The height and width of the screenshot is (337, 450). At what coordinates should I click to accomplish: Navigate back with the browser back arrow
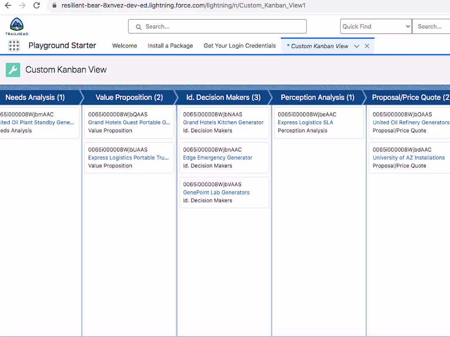pyautogui.click(x=7, y=6)
